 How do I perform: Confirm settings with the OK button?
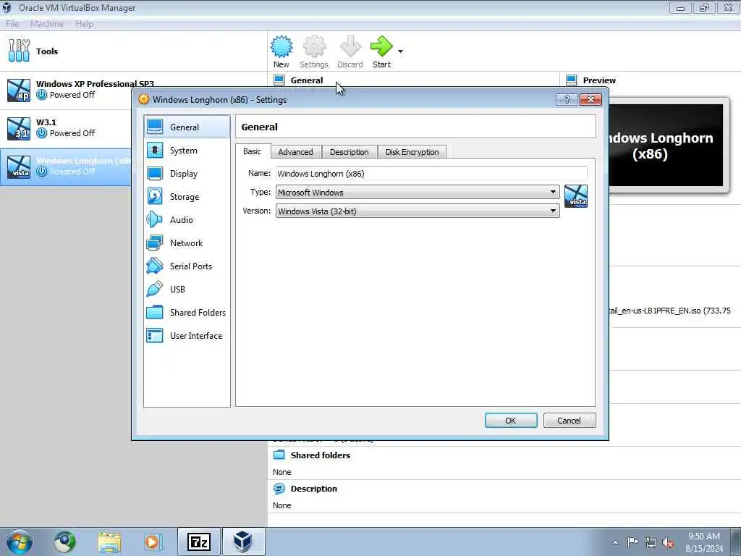(511, 421)
